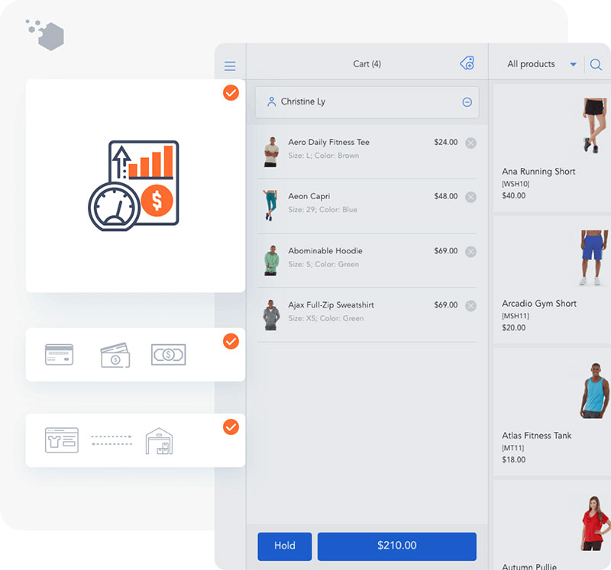This screenshot has height=570, width=611.
Task: Click the hexagon logo
Action: coord(45,35)
